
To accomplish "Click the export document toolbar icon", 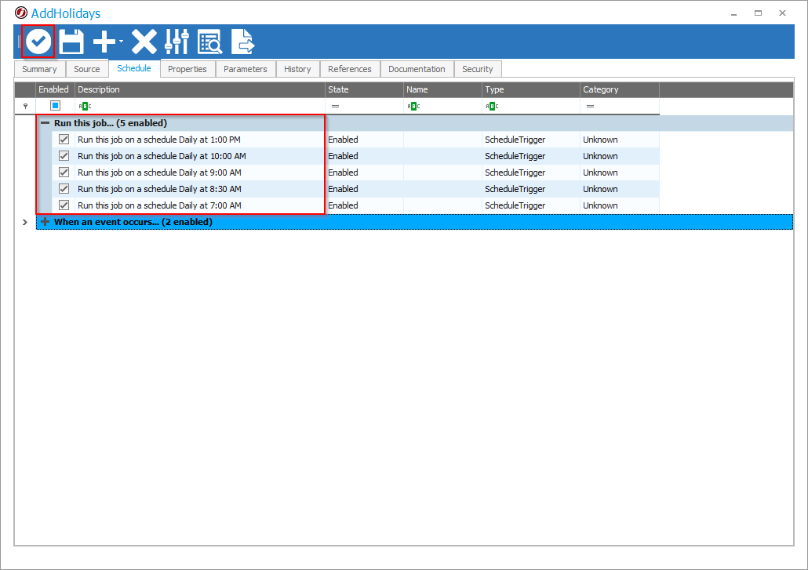I will click(x=242, y=41).
